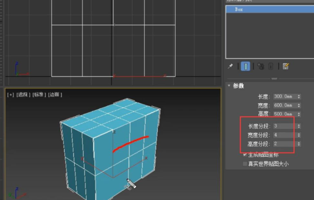The image size is (314, 200).
Task: Open the 标准 viewport shading menu
Action: click(39, 95)
